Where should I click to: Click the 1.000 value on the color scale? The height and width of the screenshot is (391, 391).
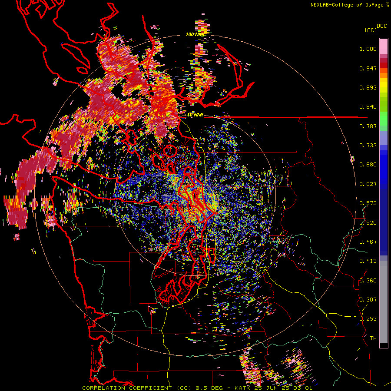(368, 49)
